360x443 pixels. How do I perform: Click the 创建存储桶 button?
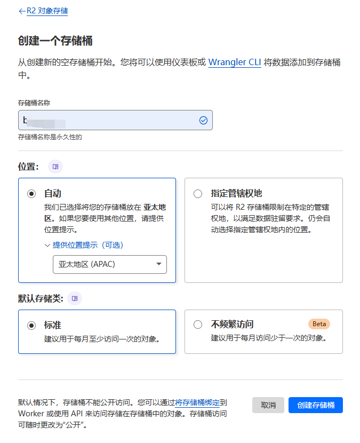(x=315, y=405)
